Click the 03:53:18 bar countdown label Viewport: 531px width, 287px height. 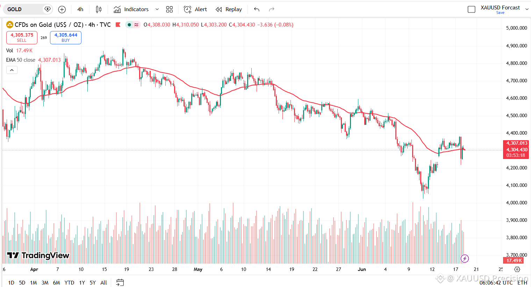[x=516, y=156]
